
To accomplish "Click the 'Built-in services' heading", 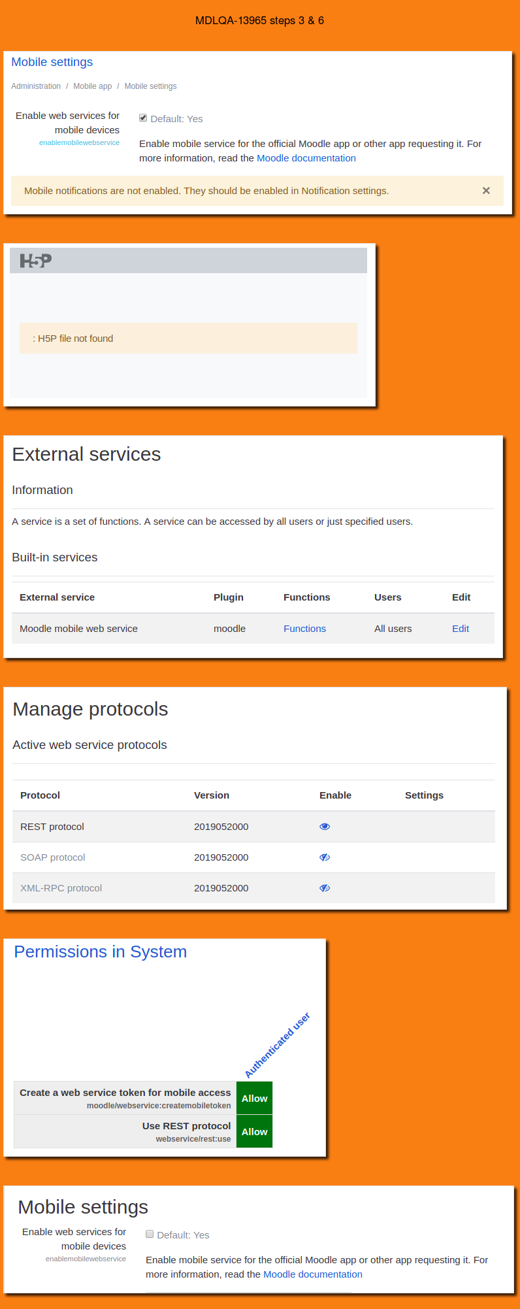I will pos(55,557).
